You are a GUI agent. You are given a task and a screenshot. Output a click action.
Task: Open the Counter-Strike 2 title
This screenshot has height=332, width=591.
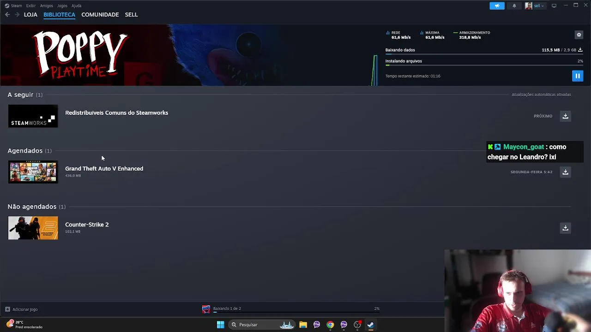87,225
